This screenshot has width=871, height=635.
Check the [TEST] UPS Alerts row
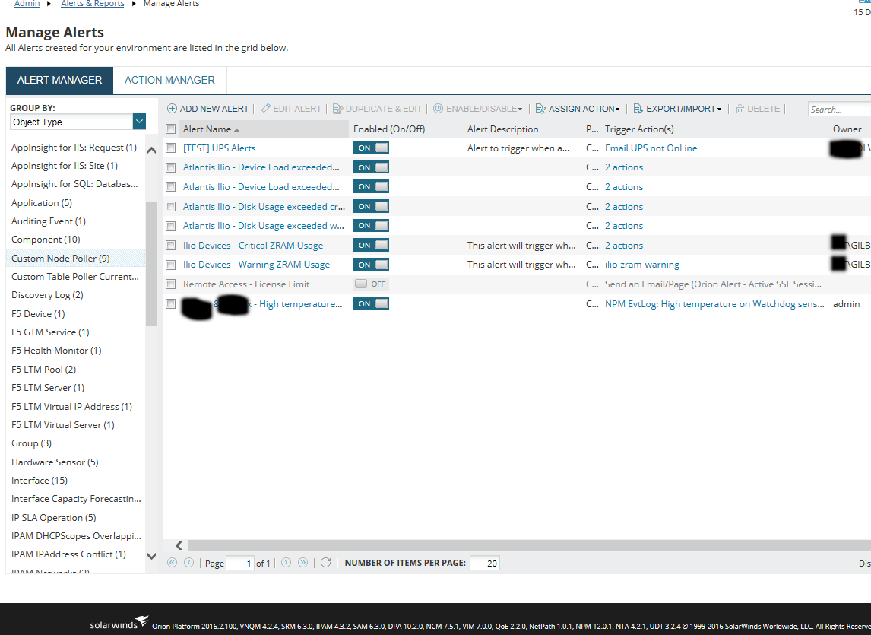(x=171, y=148)
